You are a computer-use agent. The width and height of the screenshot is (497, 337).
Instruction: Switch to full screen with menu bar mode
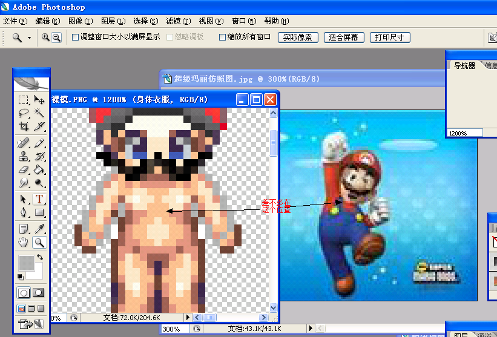[31, 309]
